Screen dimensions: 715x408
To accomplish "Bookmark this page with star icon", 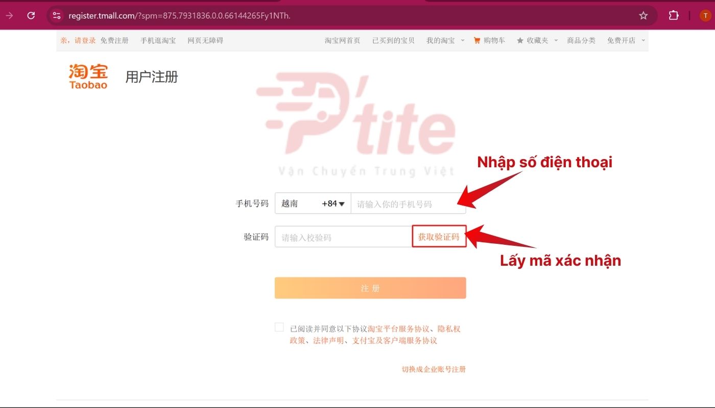I will pyautogui.click(x=643, y=15).
